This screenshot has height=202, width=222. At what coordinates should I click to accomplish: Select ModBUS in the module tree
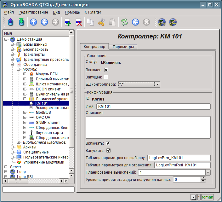[43, 112]
